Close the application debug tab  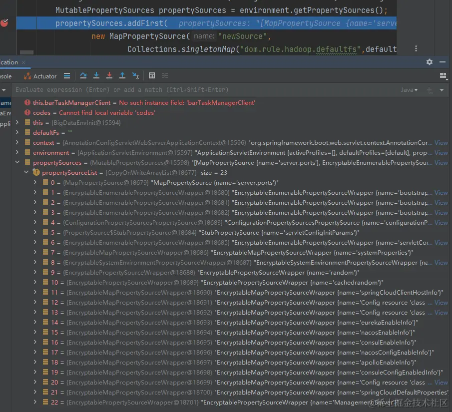click(23, 62)
